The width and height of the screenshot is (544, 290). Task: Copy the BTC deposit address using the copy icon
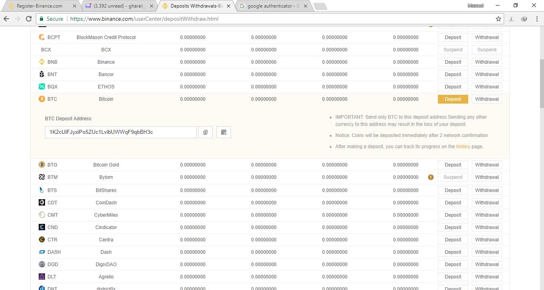[x=205, y=132]
